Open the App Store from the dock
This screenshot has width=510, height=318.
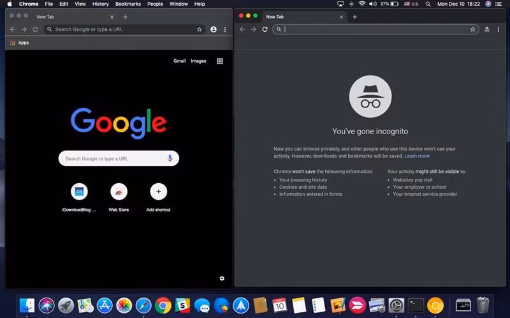click(105, 305)
